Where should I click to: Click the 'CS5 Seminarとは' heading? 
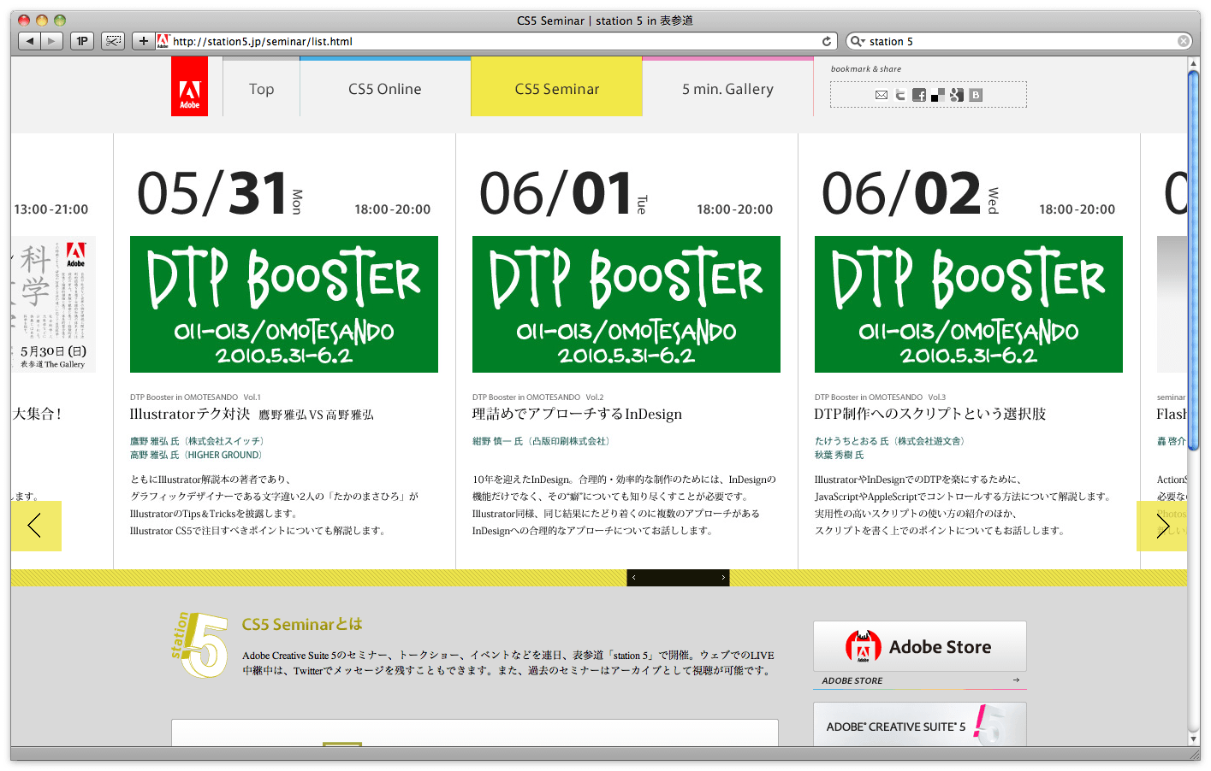point(302,624)
